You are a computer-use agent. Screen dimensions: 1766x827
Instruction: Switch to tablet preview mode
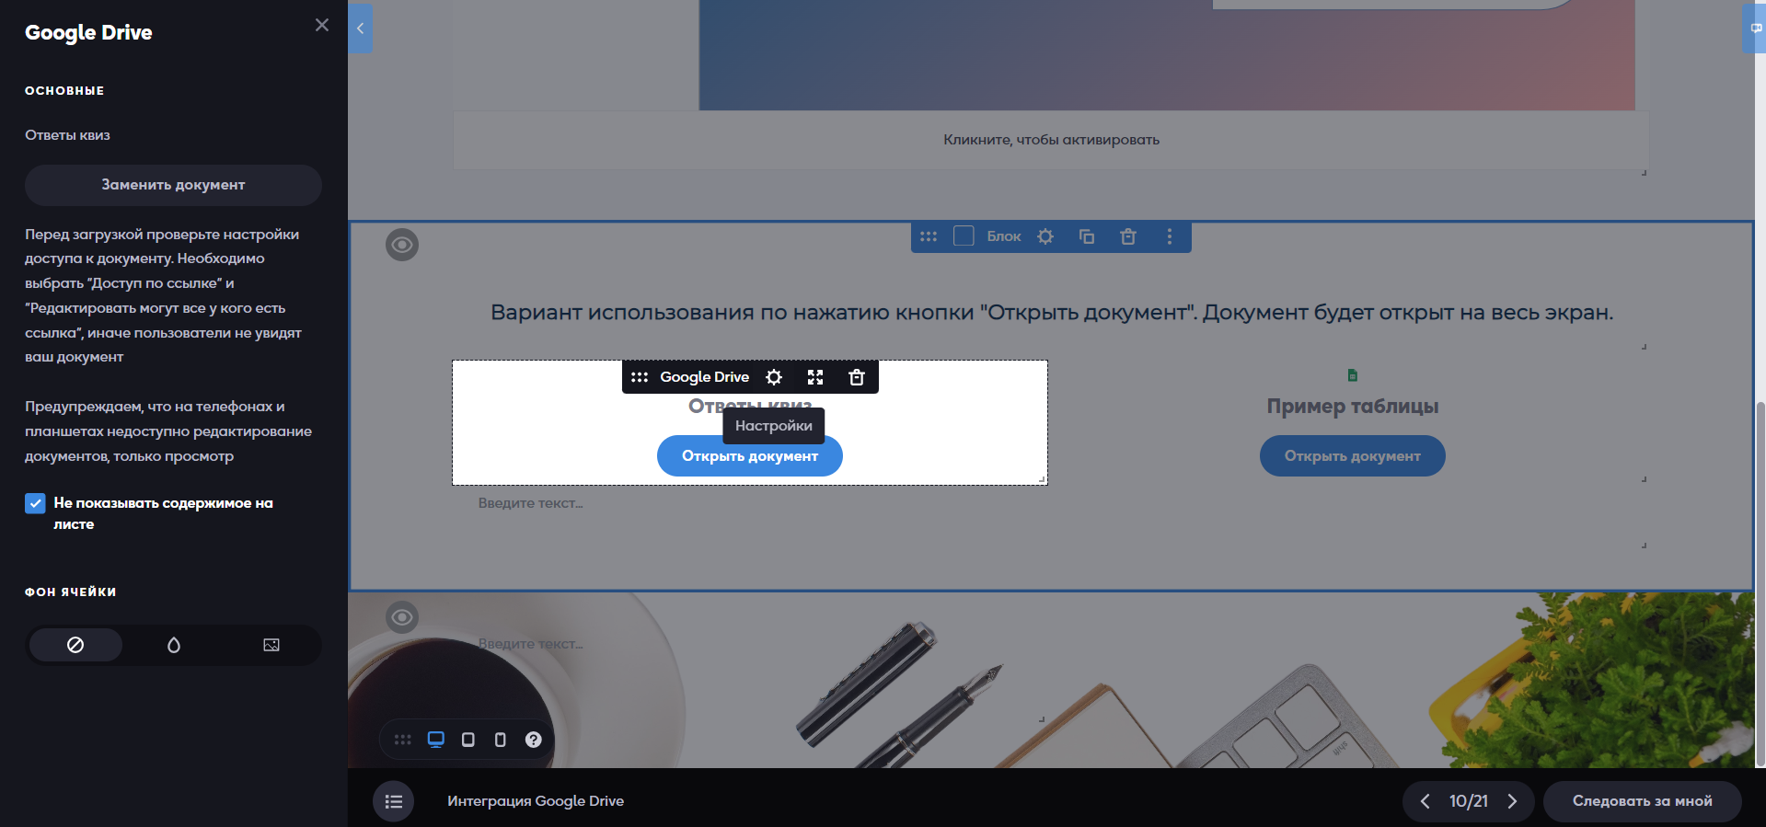468,740
